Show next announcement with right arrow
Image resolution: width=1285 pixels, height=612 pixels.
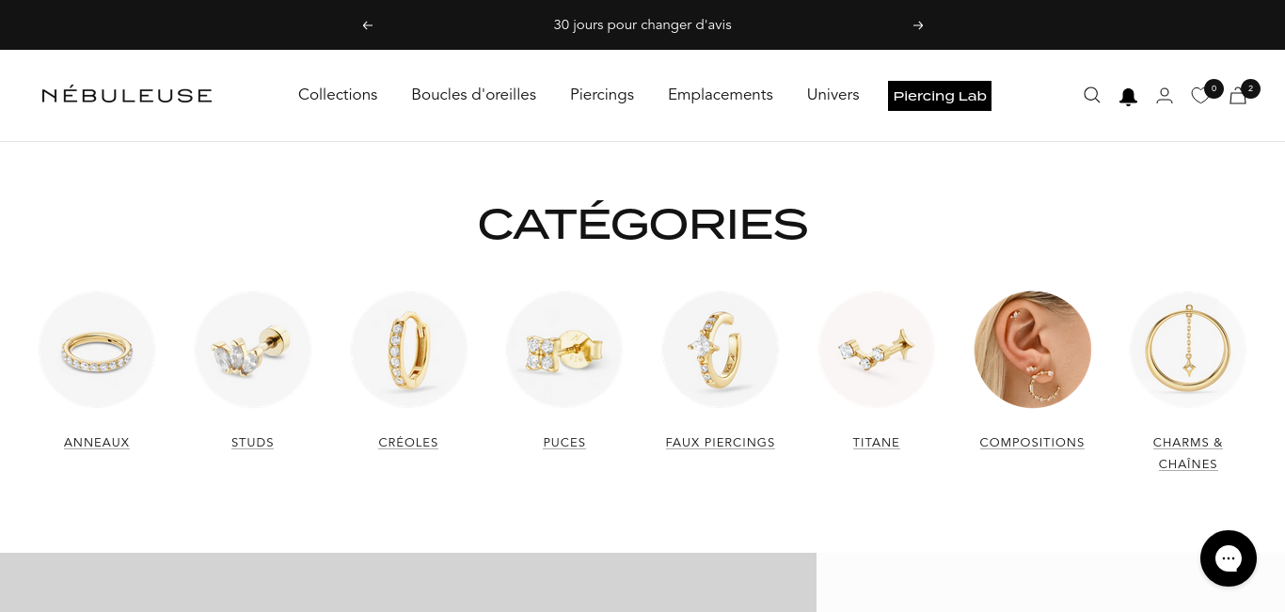(x=918, y=25)
